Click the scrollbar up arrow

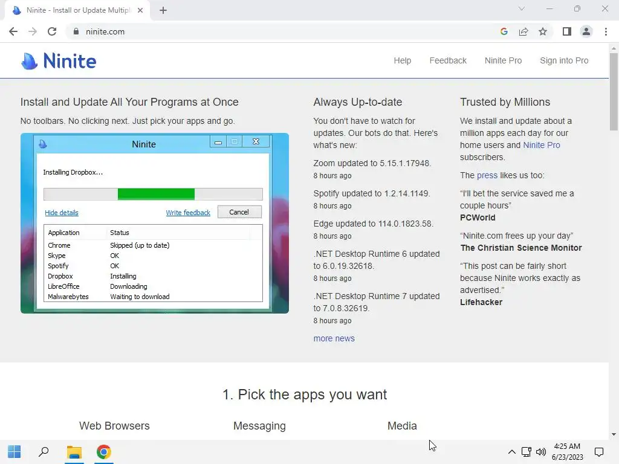tap(614, 48)
